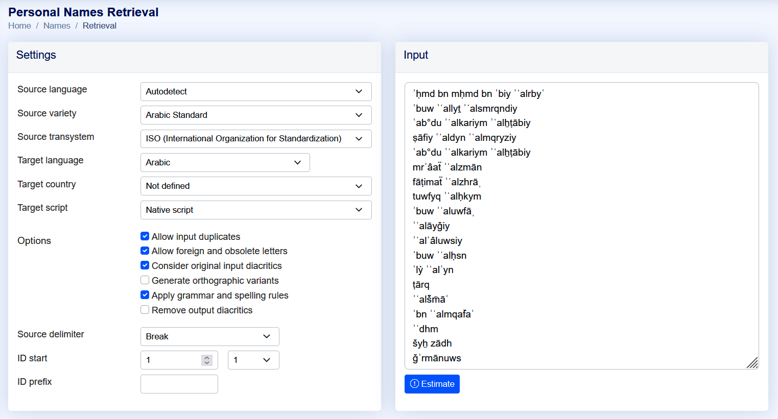The width and height of the screenshot is (778, 419).
Task: Toggle Consider original input diacritics
Action: (145, 265)
